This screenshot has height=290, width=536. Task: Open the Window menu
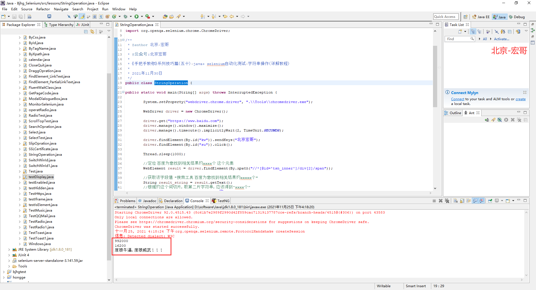[x=119, y=9]
